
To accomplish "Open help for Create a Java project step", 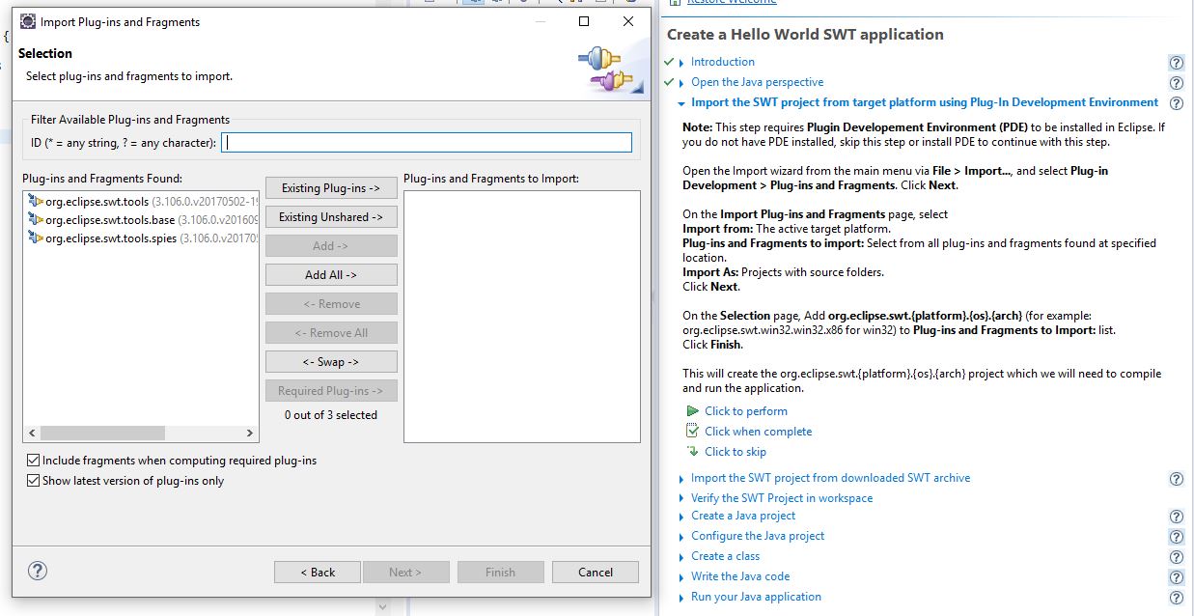I will (x=1176, y=517).
